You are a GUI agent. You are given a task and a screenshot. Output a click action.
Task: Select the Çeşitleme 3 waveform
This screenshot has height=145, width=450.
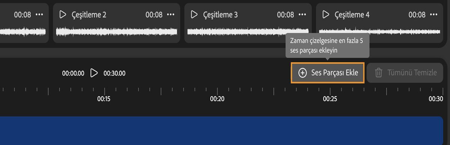coord(248,32)
